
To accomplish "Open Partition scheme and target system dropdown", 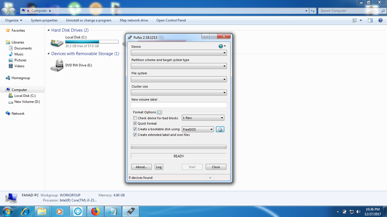I will coord(179,66).
